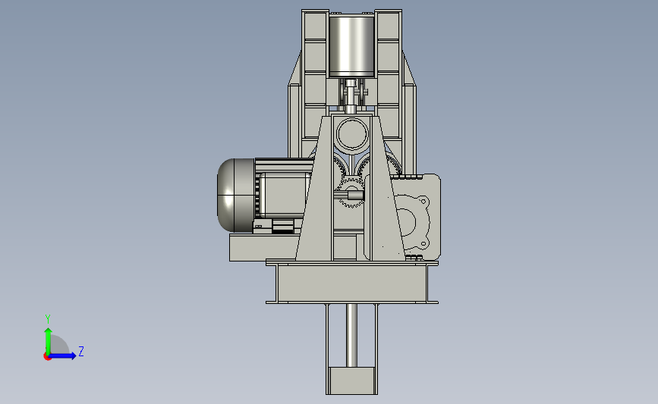658x404 pixels.
Task: Pick the shiny vertical cylinder at the top
Action: (351, 46)
